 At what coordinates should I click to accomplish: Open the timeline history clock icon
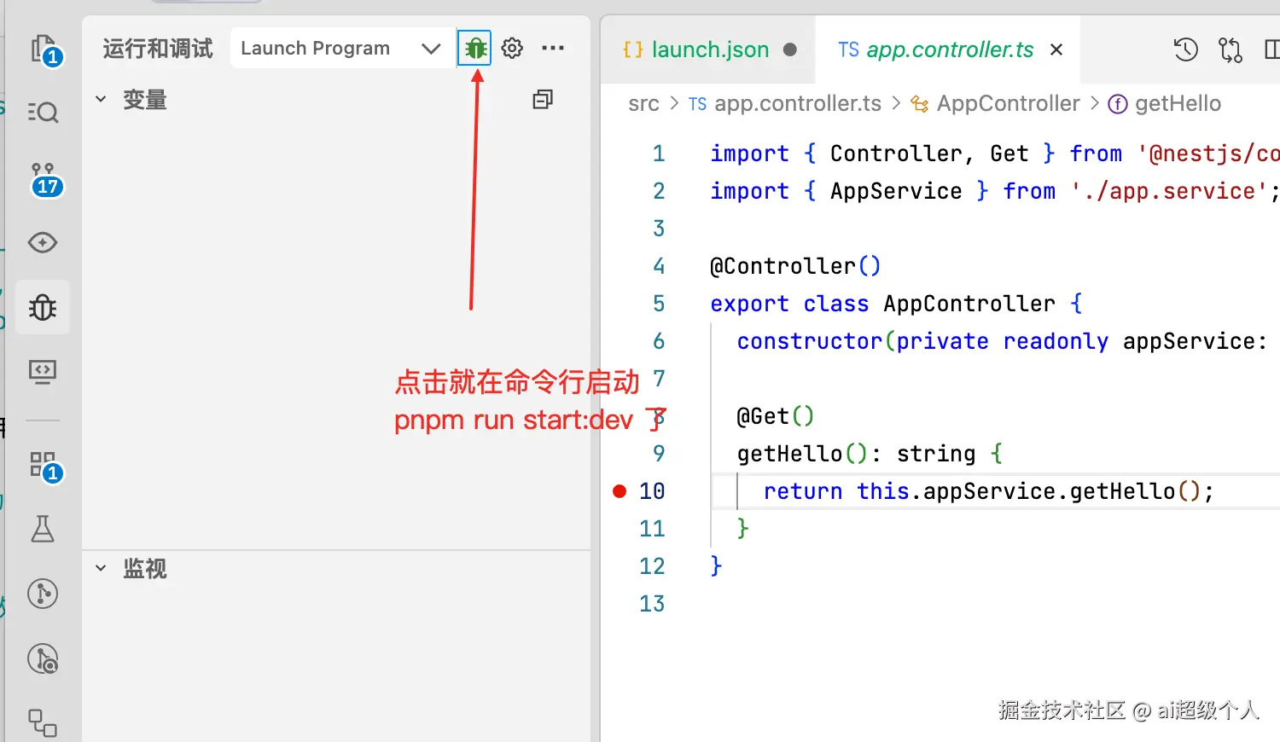click(x=1185, y=50)
